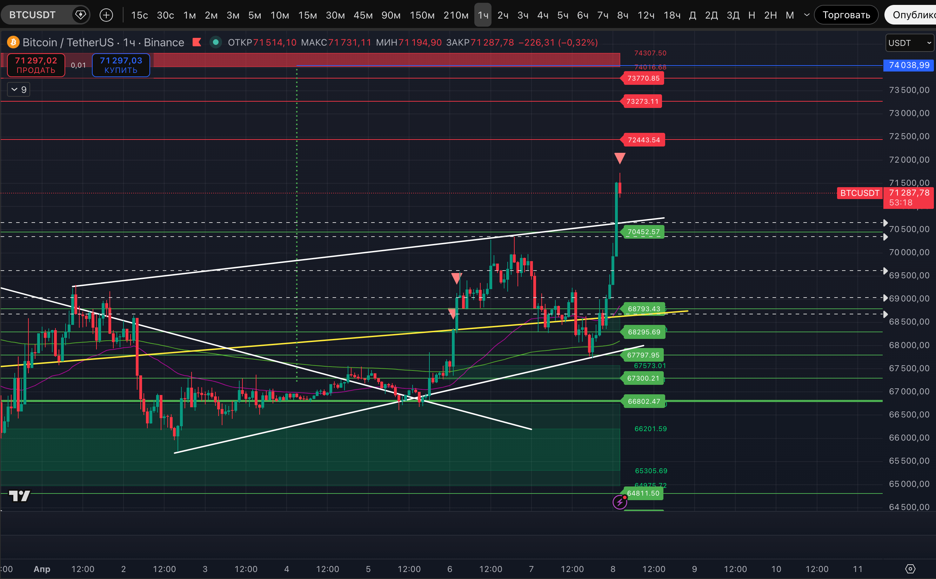The width and height of the screenshot is (936, 579).
Task: Click the red down-triangle marker above the last candle
Action: coord(620,158)
